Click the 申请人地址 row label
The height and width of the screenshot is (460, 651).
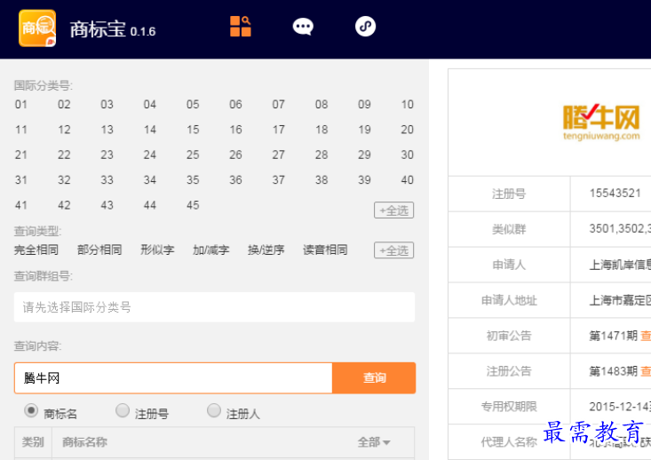click(509, 300)
